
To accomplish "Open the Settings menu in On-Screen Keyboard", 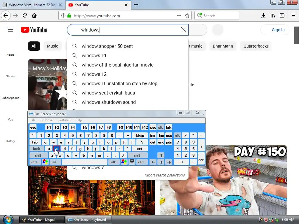I will point(65,120).
